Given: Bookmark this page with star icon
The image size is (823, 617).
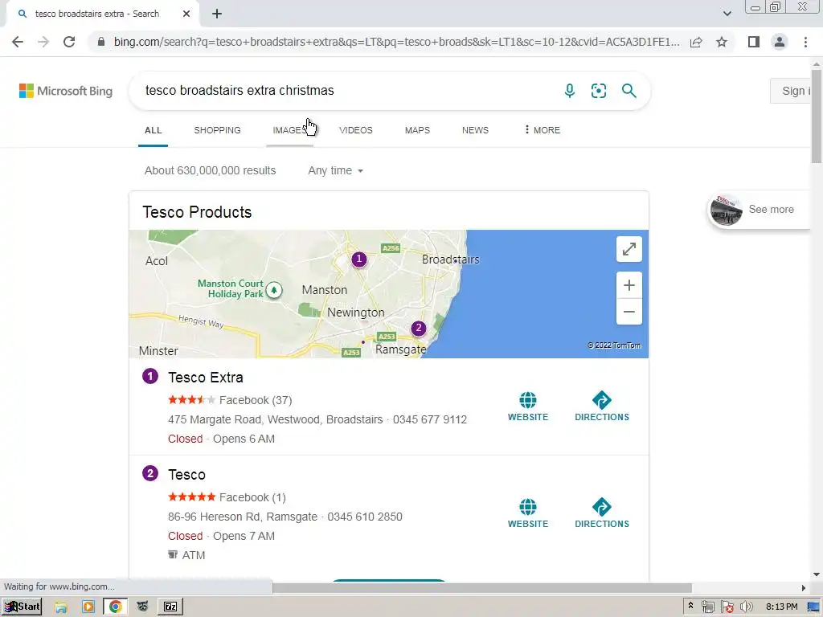Looking at the screenshot, I should 722,42.
